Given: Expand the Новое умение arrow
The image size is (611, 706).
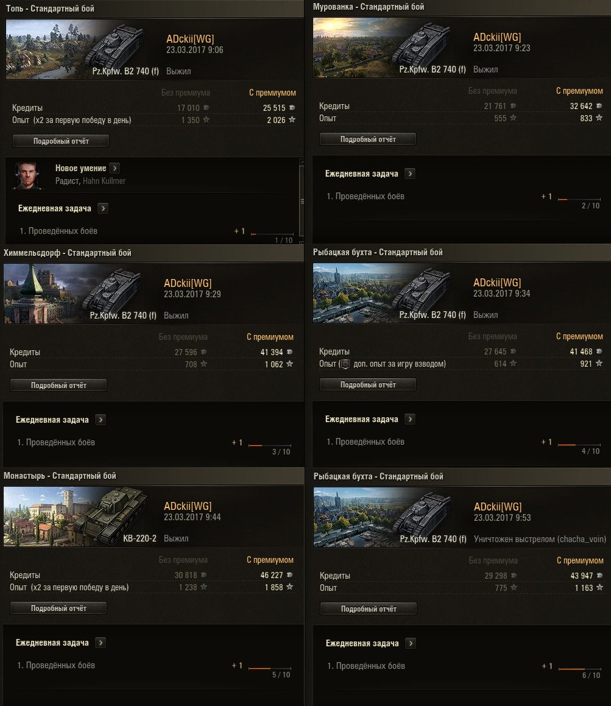Looking at the screenshot, I should coord(115,168).
